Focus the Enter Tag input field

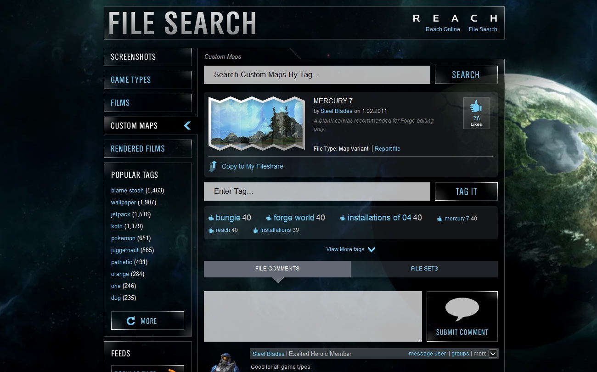coord(317,192)
